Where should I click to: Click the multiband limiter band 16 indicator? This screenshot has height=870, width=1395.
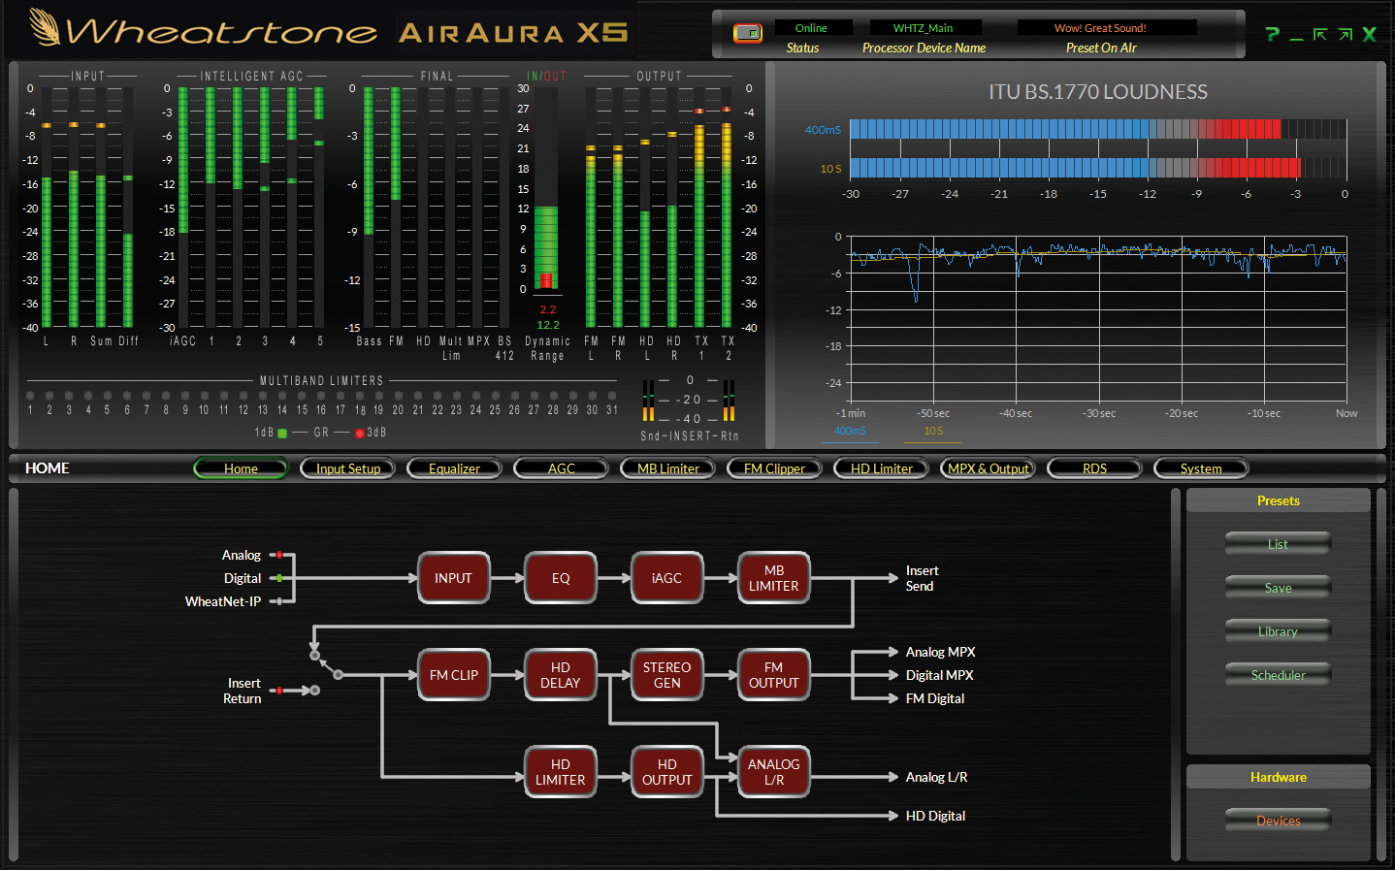(321, 396)
